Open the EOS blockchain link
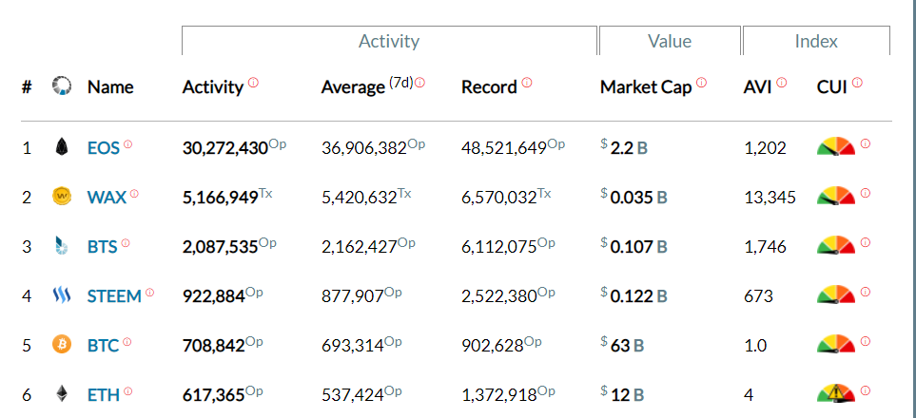916x418 pixels. pyautogui.click(x=103, y=148)
